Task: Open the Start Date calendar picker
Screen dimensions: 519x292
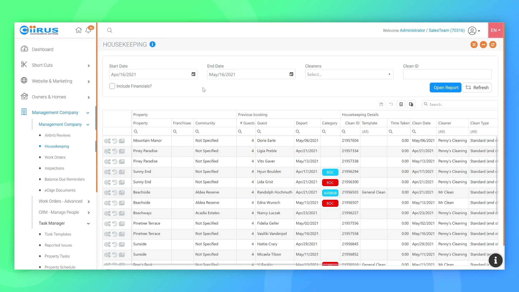Action: pos(194,74)
